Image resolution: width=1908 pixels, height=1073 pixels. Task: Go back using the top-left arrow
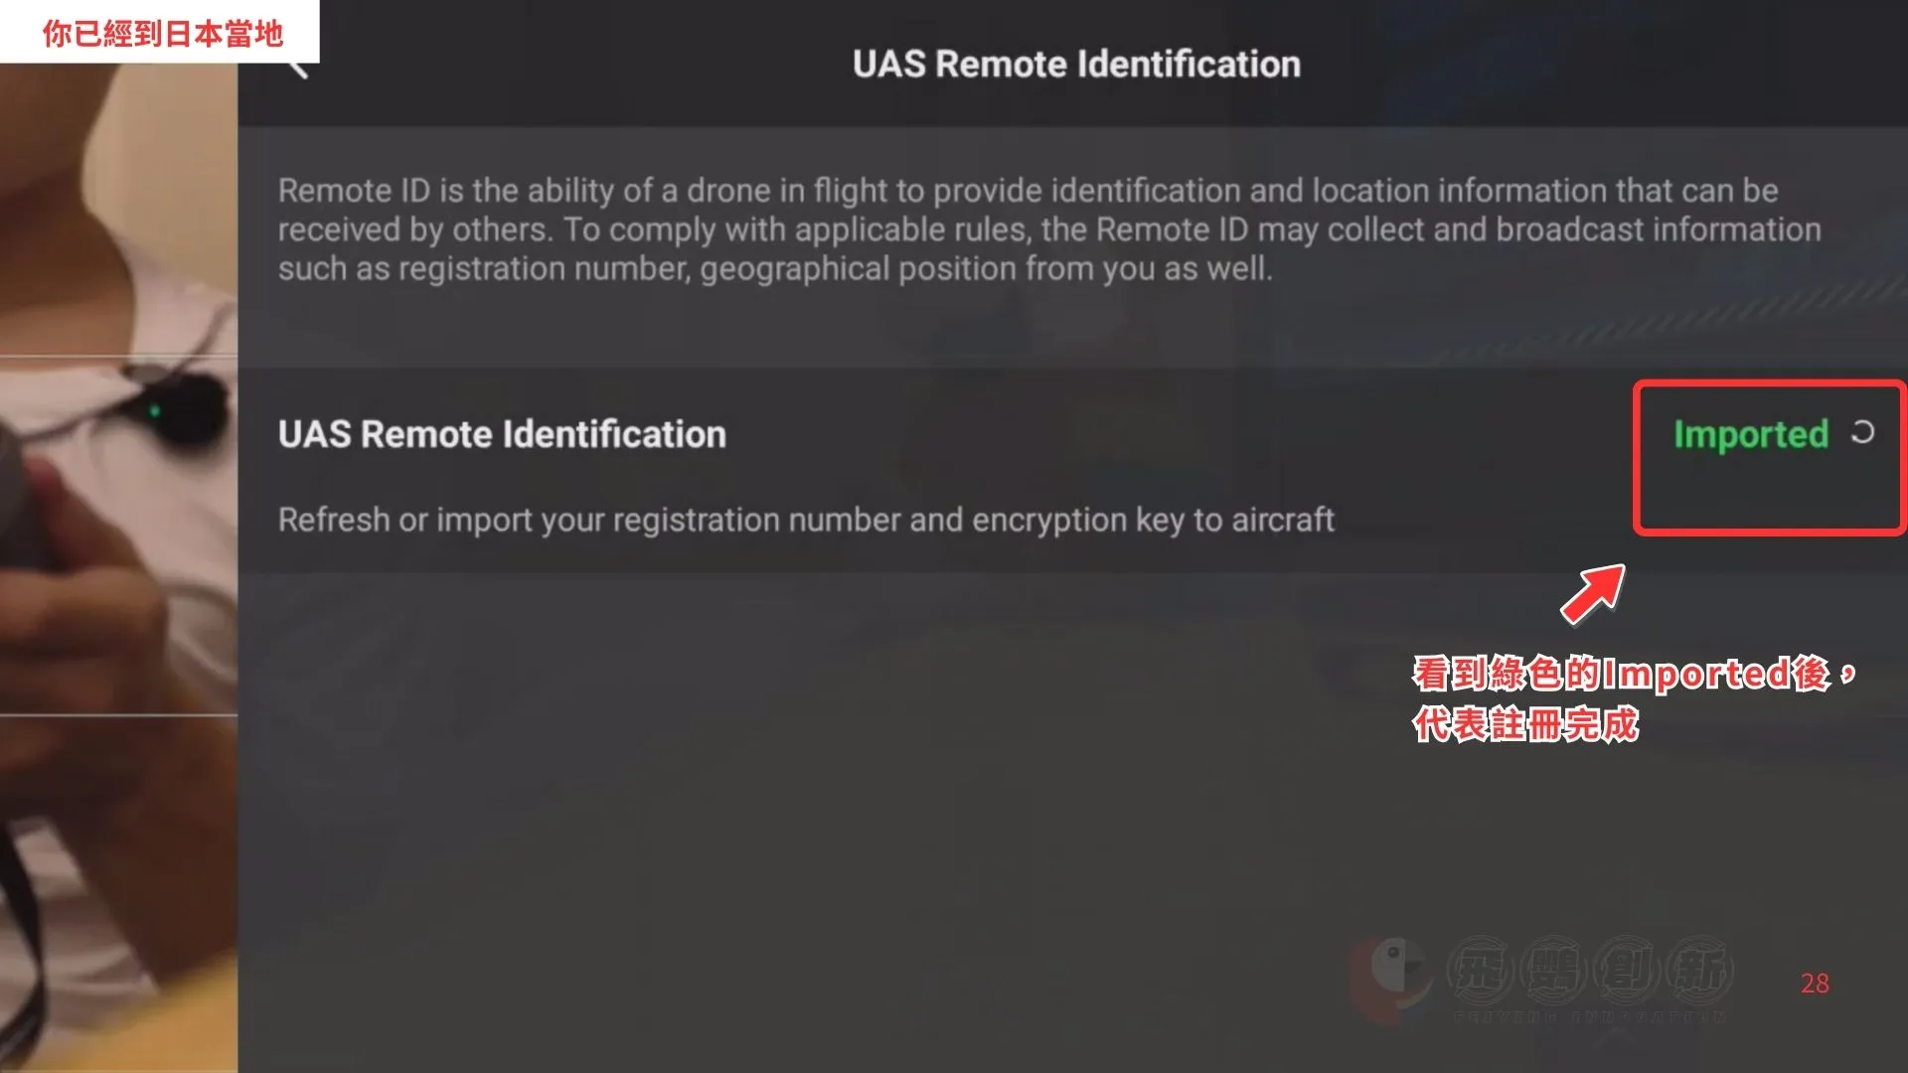click(x=298, y=68)
